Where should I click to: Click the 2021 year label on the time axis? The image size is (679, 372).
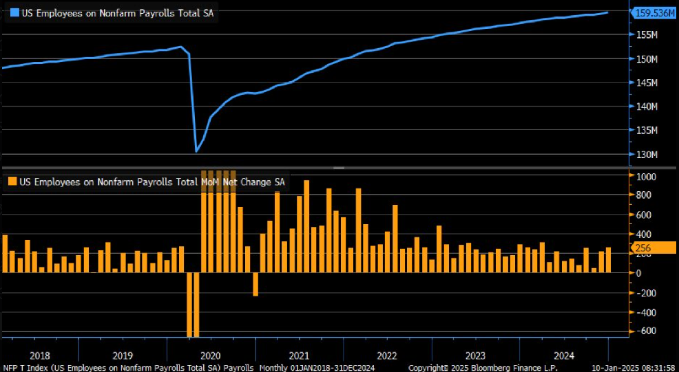click(x=300, y=356)
